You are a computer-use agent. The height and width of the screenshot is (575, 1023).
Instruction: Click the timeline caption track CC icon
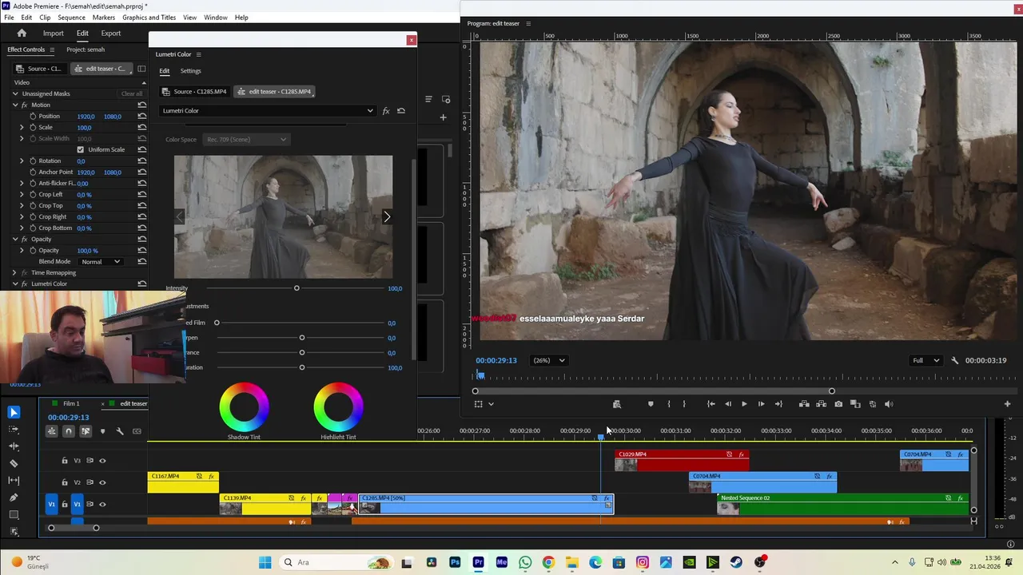click(137, 431)
